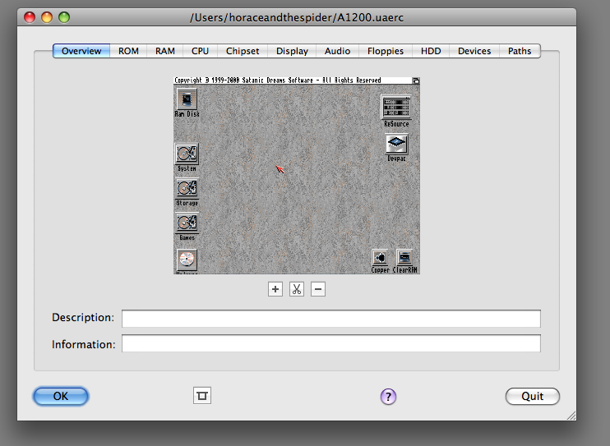This screenshot has width=610, height=446.
Task: Switch to the Audio tab
Action: coord(337,51)
